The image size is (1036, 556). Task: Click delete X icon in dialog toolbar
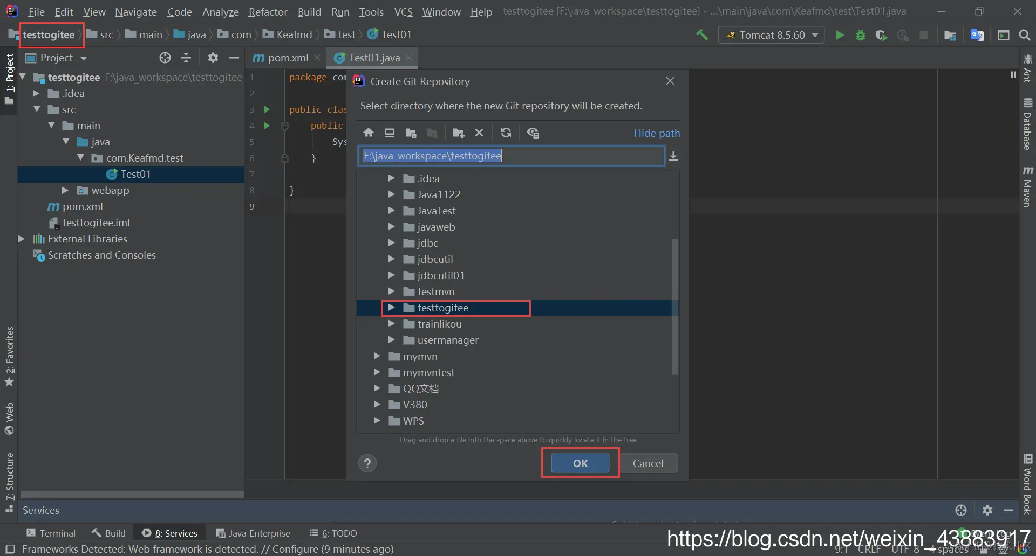[479, 133]
